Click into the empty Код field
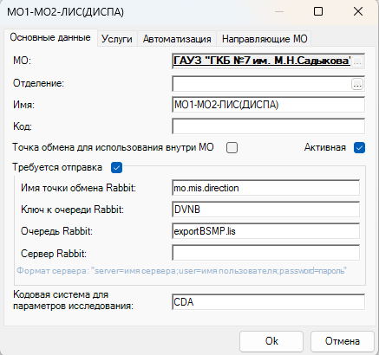 coord(268,126)
